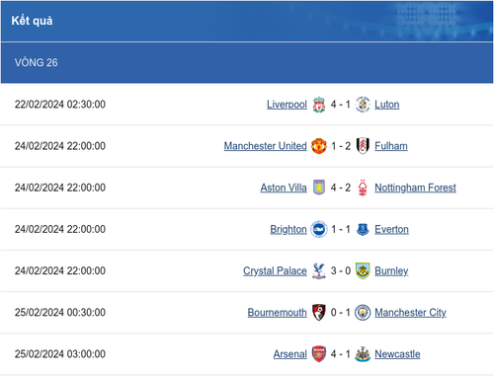This screenshot has width=494, height=376.
Task: Click the Fulham club crest
Action: pyautogui.click(x=363, y=146)
